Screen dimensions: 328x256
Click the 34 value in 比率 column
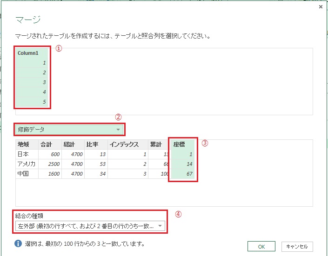[96, 174]
